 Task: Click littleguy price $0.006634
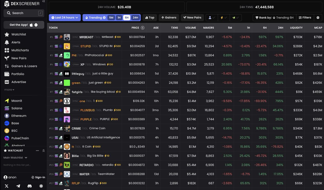pos(137,74)
